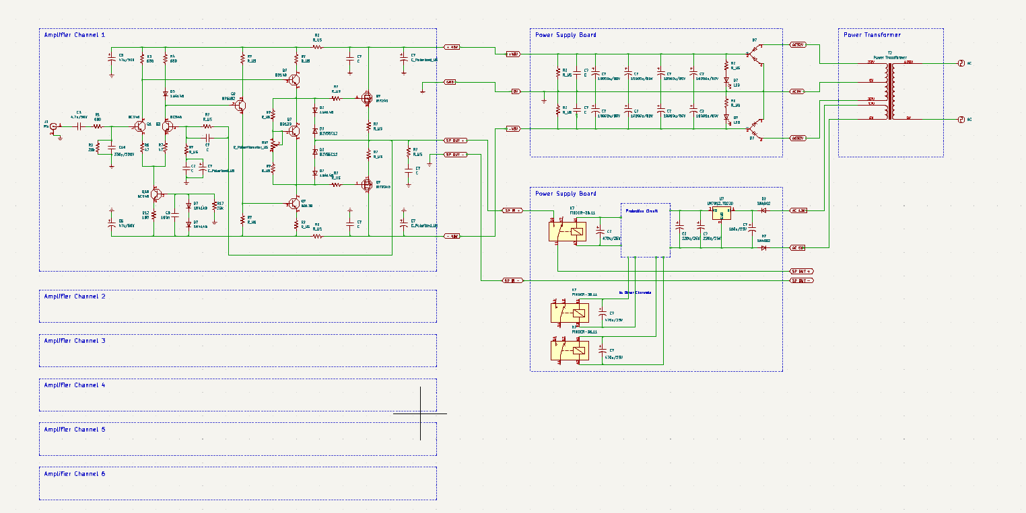Select transistor Q1 in the input stage
Screen dimensions: 1026x513
coord(140,126)
